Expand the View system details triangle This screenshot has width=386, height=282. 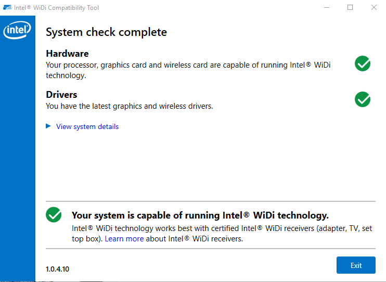click(48, 126)
